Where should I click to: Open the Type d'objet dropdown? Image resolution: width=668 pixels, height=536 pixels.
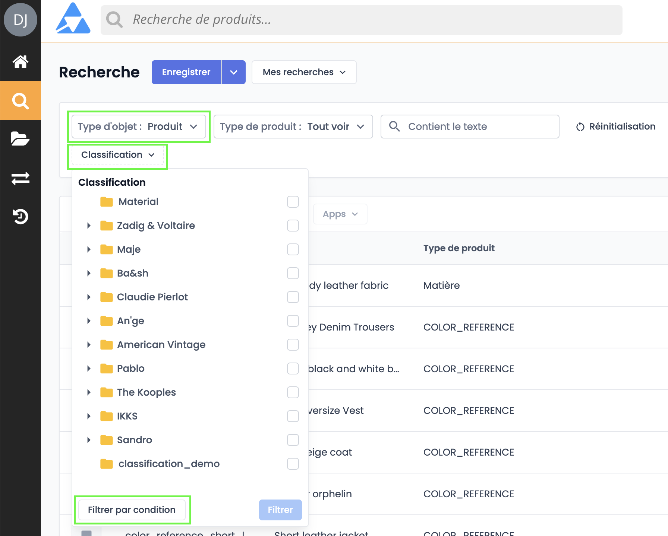click(x=139, y=127)
